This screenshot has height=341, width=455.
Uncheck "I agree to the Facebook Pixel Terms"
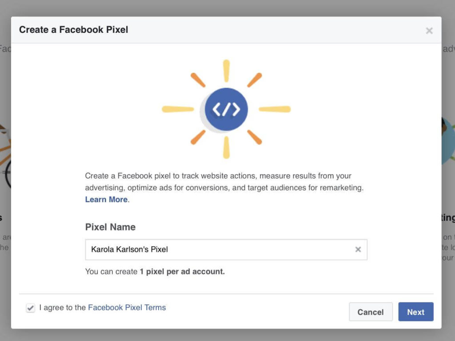click(30, 307)
